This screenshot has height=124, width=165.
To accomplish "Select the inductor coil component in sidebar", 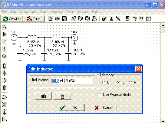I will [4, 80].
